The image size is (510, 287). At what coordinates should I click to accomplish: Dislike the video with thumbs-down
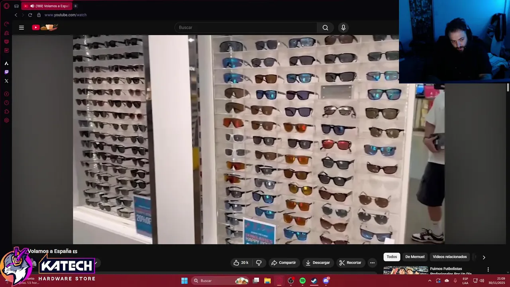click(259, 263)
